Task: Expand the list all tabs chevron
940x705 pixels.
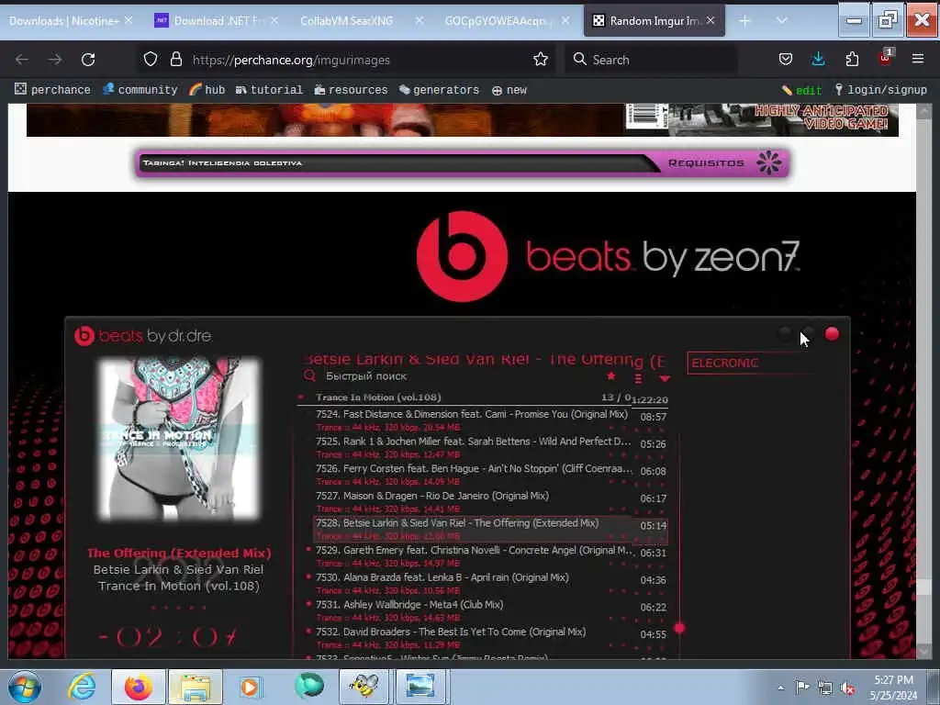Action: point(782,20)
